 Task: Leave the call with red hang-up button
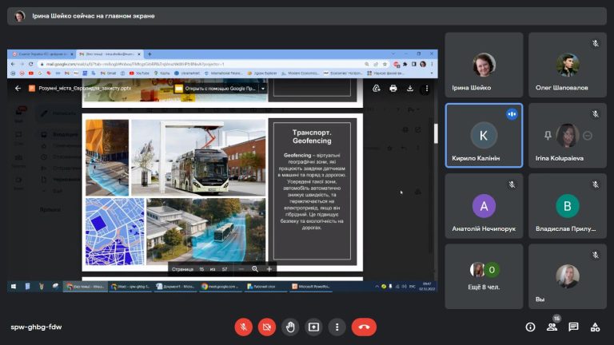365,327
